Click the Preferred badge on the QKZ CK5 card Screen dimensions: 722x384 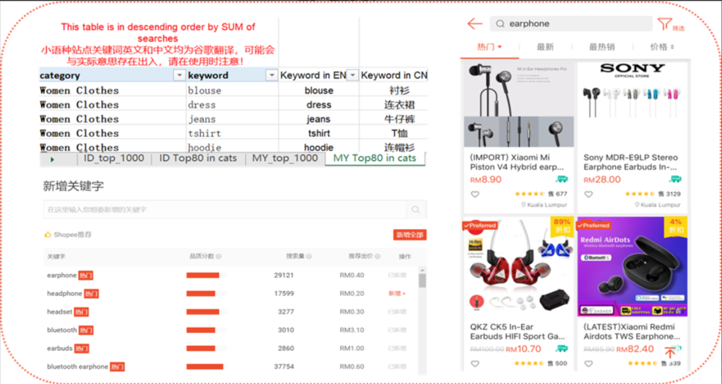480,225
